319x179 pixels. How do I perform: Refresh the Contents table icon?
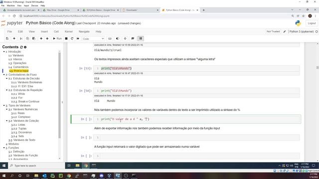[x=21, y=47]
